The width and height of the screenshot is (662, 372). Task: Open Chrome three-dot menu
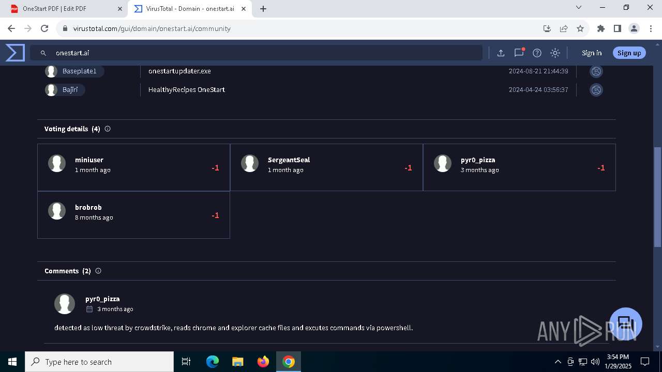[650, 28]
